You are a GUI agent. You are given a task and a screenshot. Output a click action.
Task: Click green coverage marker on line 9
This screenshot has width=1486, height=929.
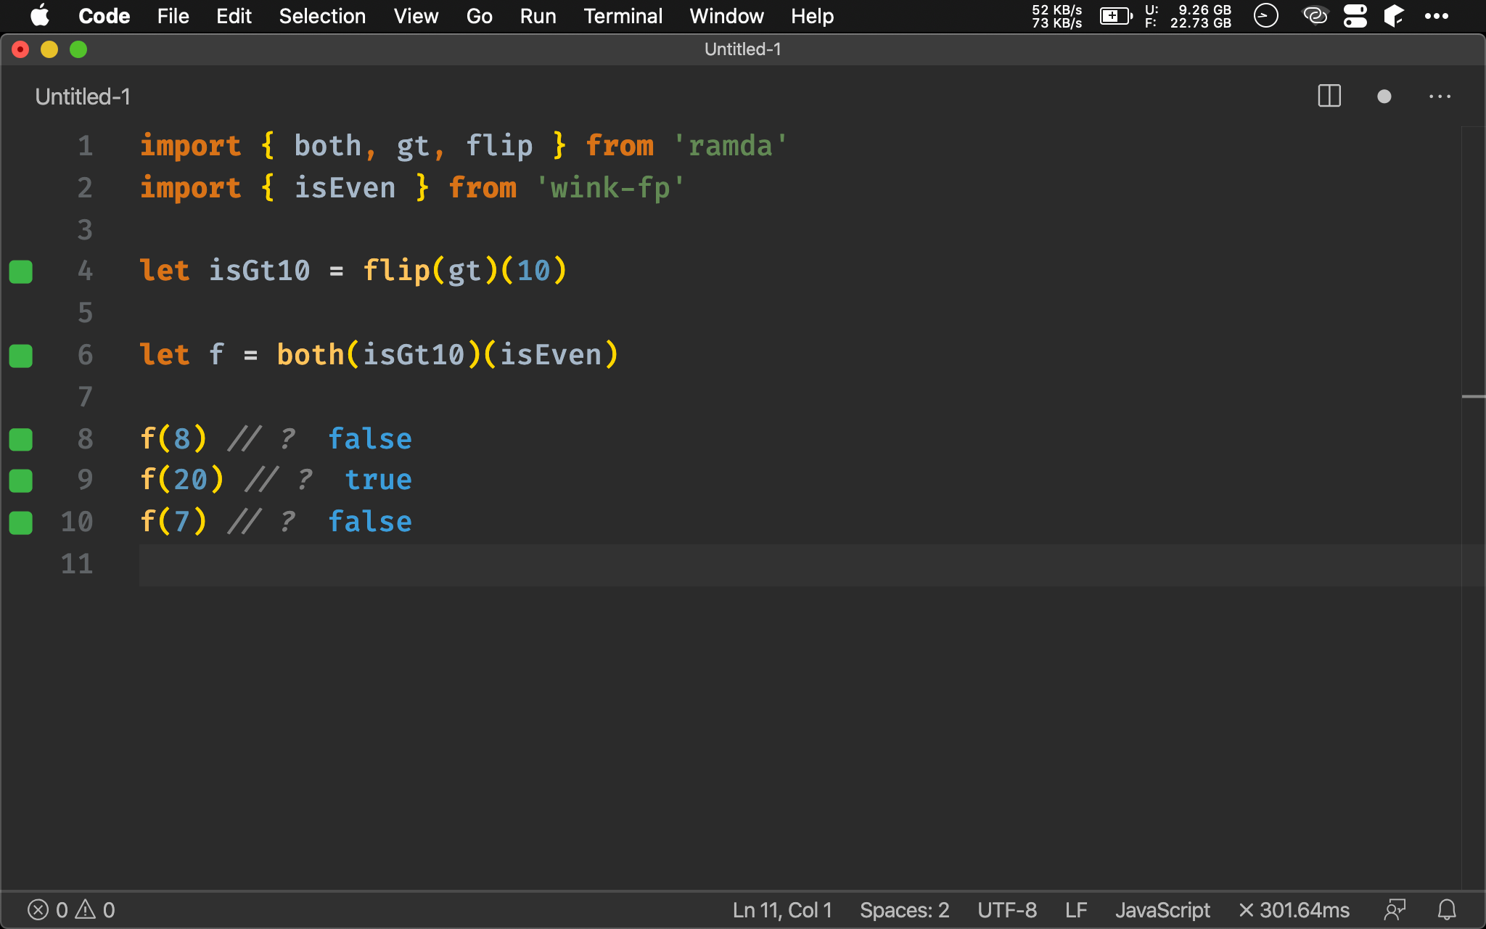tap(21, 480)
